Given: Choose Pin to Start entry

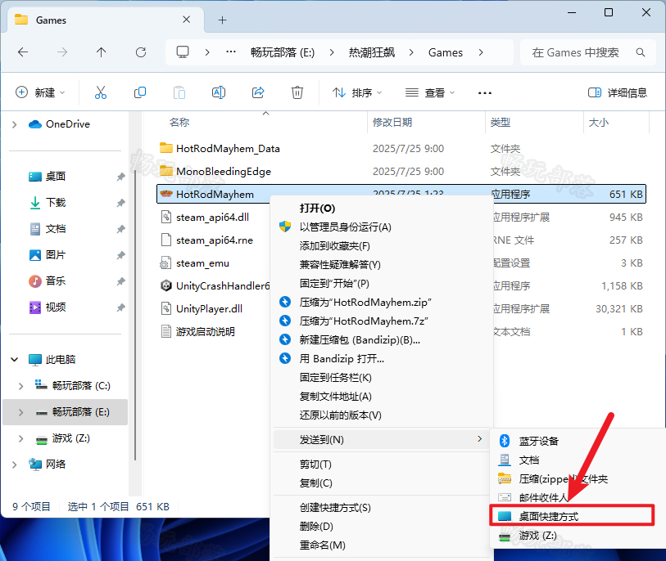Looking at the screenshot, I should (x=334, y=283).
